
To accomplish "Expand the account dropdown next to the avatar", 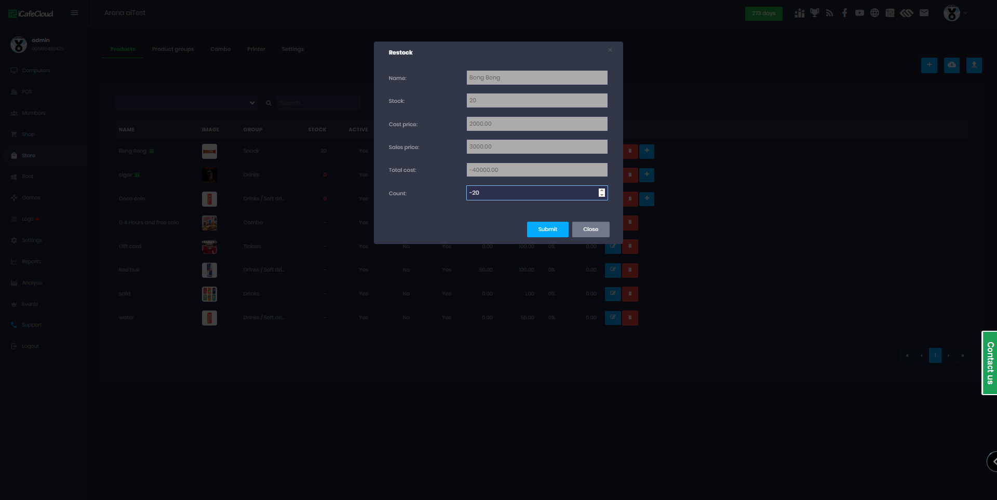I will [x=966, y=13].
